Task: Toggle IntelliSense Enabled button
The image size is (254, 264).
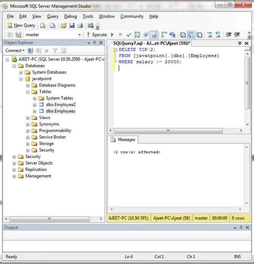Action: pyautogui.click(x=154, y=35)
